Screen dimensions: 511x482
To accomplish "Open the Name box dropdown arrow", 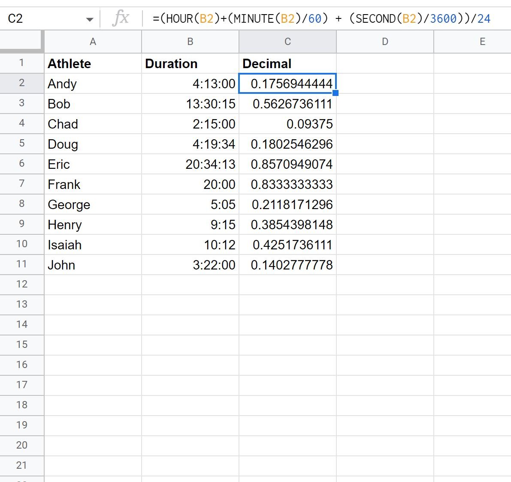I will pyautogui.click(x=90, y=20).
